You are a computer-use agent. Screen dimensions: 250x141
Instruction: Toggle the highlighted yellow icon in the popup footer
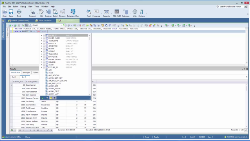(51, 98)
